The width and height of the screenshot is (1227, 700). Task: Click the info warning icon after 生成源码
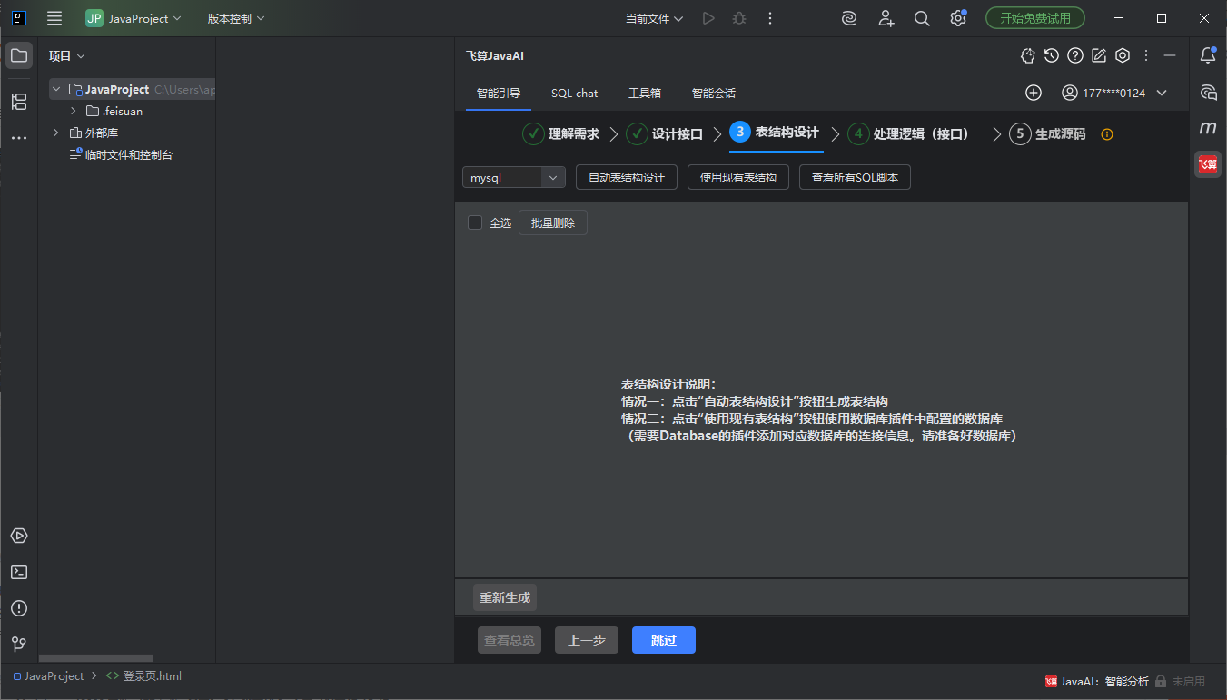click(1107, 134)
